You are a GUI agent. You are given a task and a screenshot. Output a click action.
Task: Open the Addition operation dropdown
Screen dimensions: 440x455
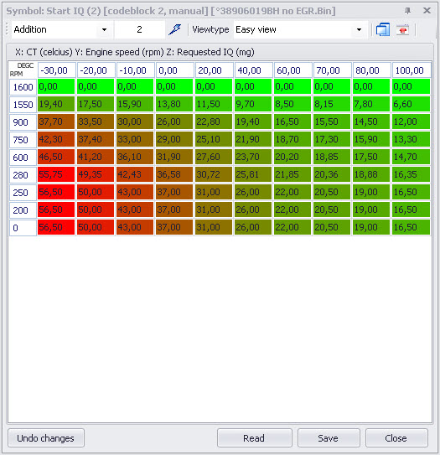click(104, 29)
